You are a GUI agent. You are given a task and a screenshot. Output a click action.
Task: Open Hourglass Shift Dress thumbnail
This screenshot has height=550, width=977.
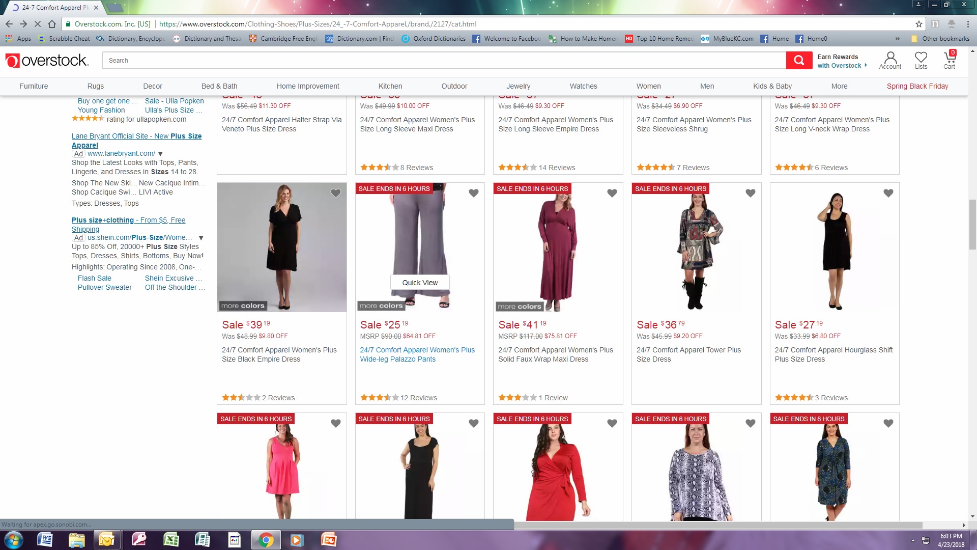click(x=835, y=248)
